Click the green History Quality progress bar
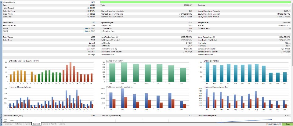293x126 pixels. [196, 2]
